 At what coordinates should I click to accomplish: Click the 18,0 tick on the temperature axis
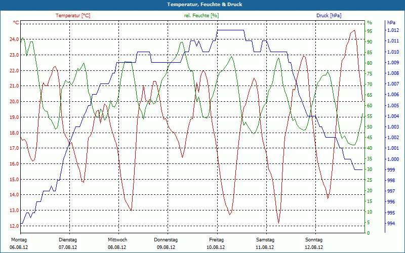click(x=14, y=133)
